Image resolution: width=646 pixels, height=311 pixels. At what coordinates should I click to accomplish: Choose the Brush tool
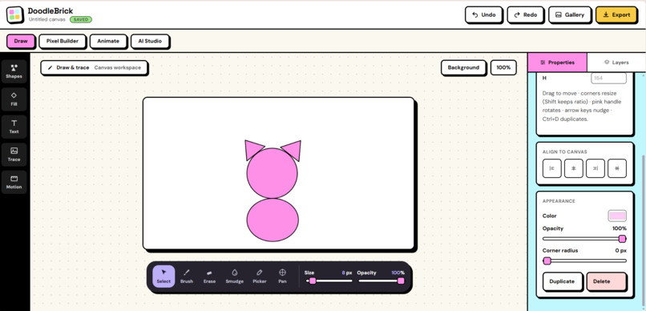(187, 277)
